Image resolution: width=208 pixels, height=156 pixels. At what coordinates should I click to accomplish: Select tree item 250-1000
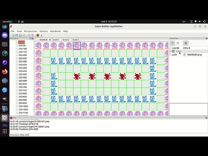[x=23, y=106]
